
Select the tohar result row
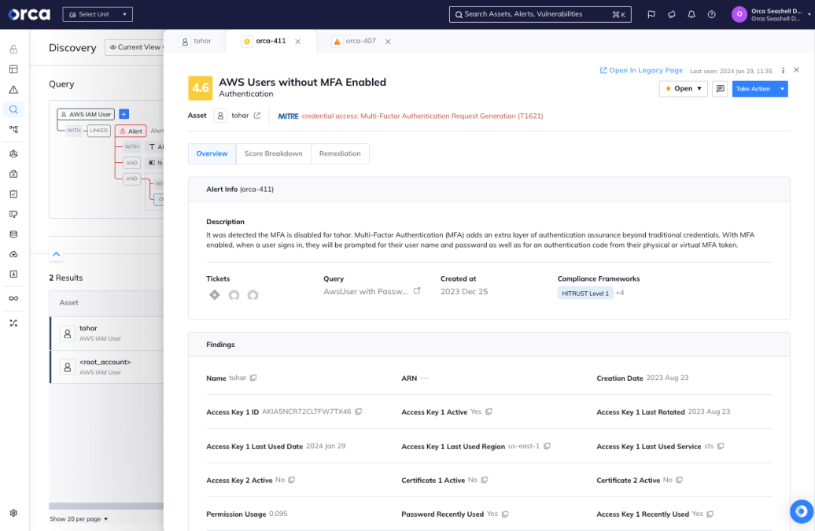click(106, 333)
